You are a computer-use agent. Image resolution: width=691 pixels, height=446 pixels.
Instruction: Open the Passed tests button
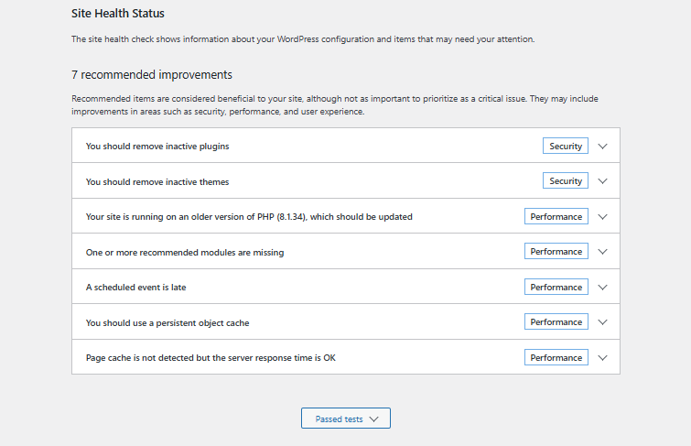(346, 419)
